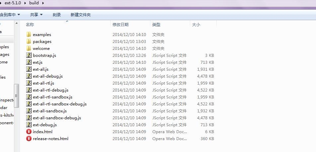The height and width of the screenshot is (152, 316).
Task: Click the 2014/12/10 12:26 date of bootstrap.js
Action: 129,55
